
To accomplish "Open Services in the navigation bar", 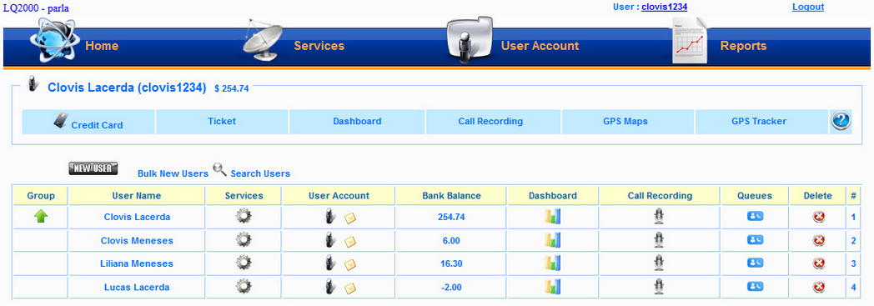I will tap(319, 46).
